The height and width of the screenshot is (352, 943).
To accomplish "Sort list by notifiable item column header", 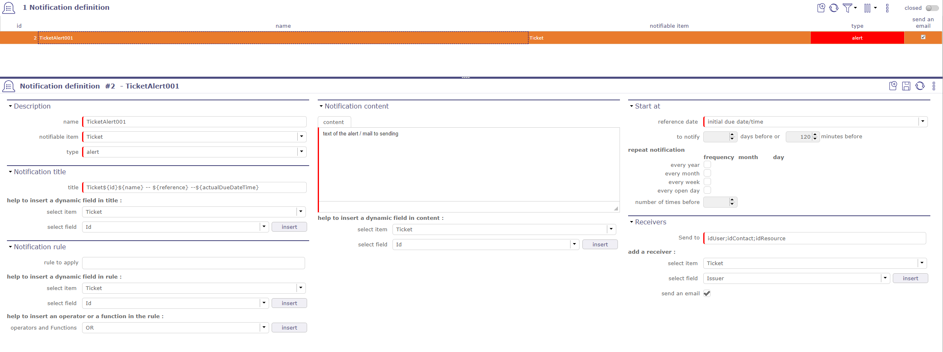I will pyautogui.click(x=669, y=26).
